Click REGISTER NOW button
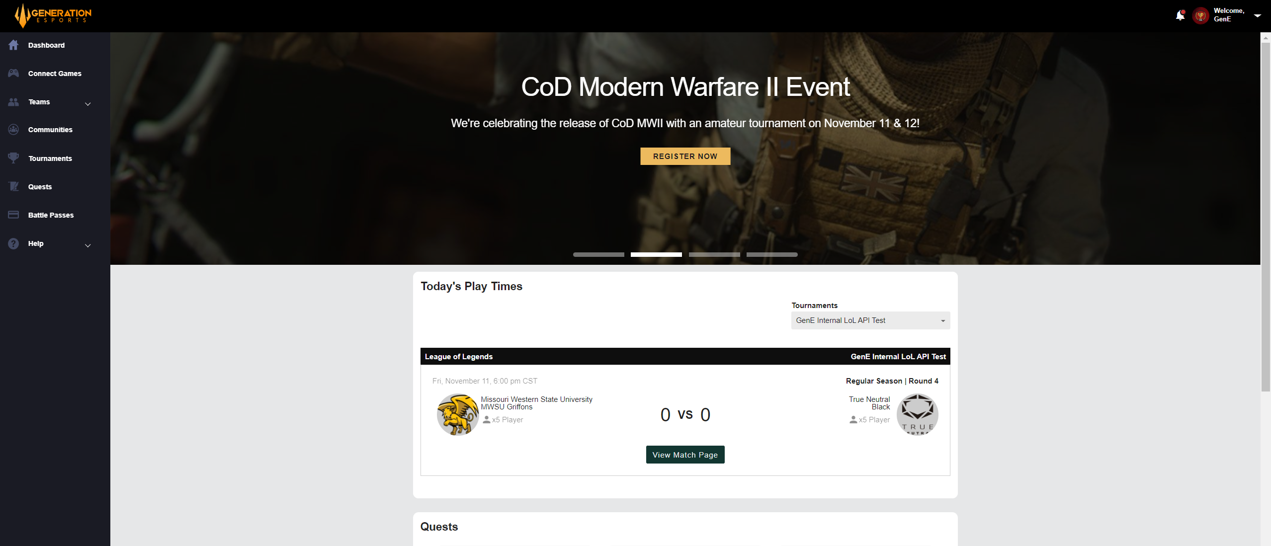Screen dimensions: 1271x546 pos(685,156)
